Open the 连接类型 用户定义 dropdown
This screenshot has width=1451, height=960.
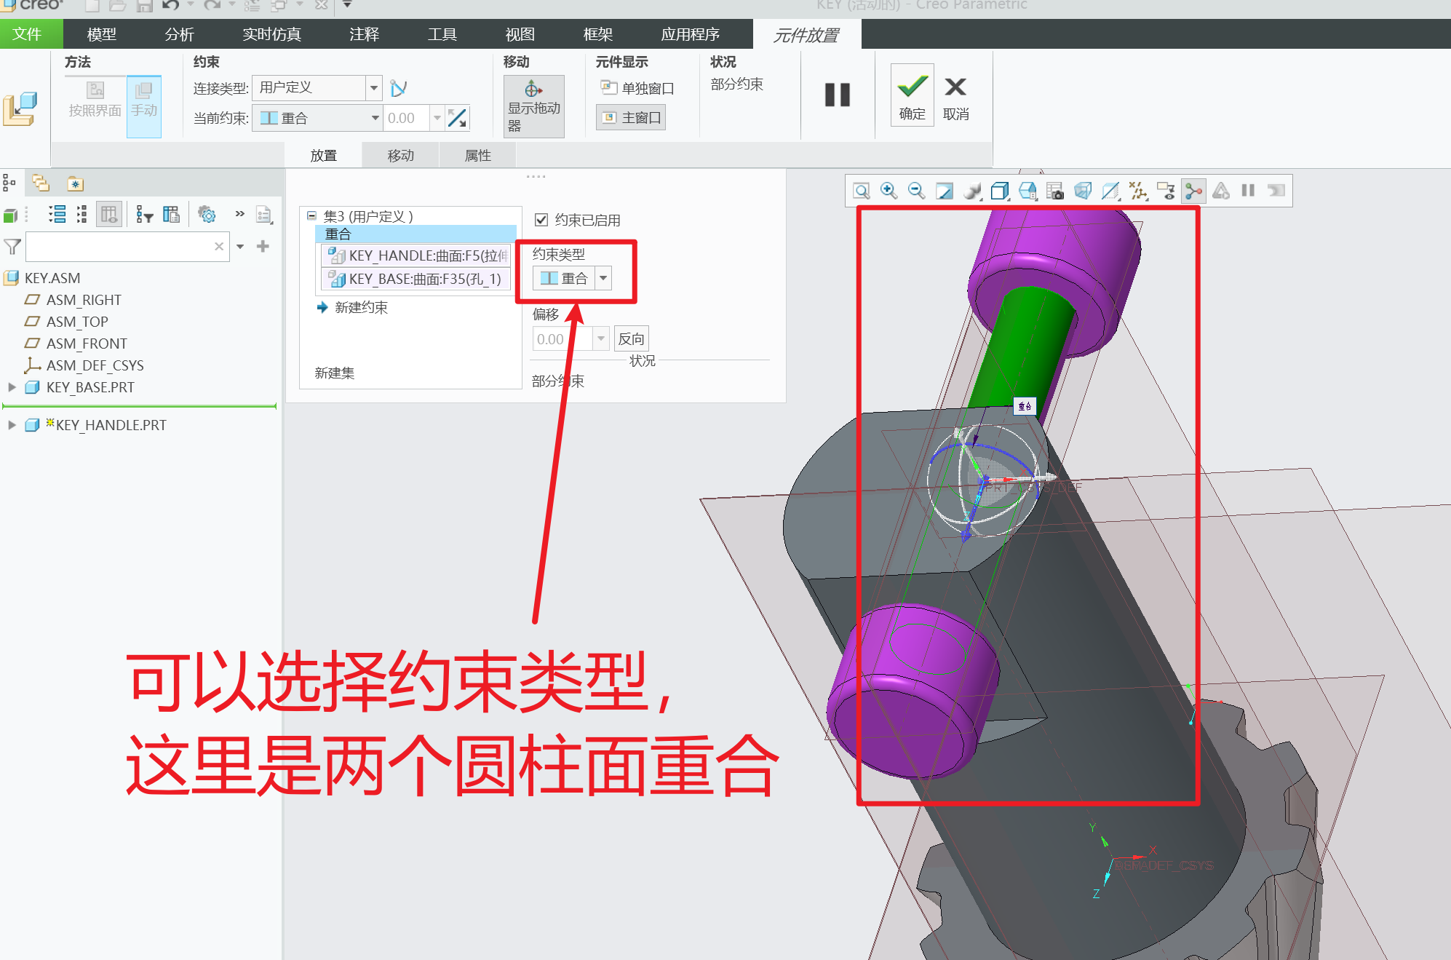[x=373, y=88]
